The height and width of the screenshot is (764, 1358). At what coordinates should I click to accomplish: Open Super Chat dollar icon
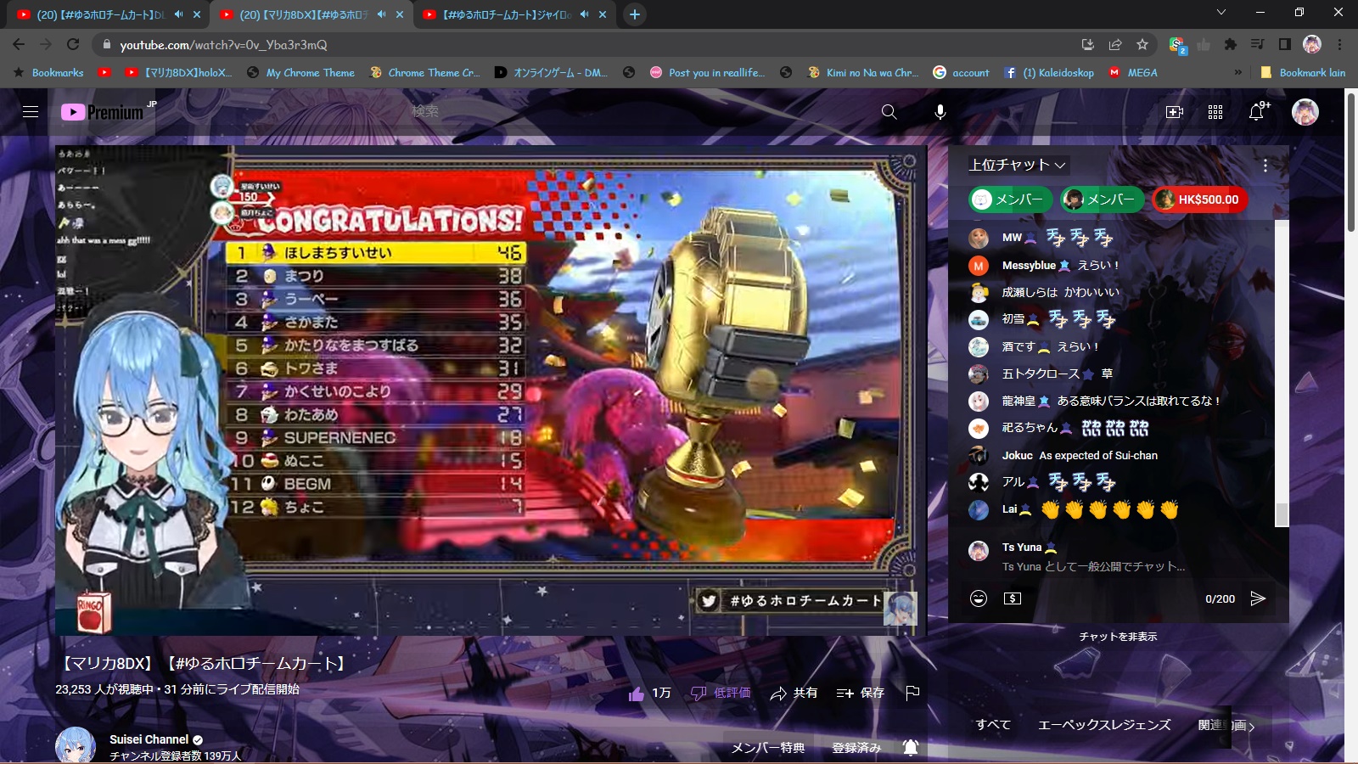coord(1013,598)
